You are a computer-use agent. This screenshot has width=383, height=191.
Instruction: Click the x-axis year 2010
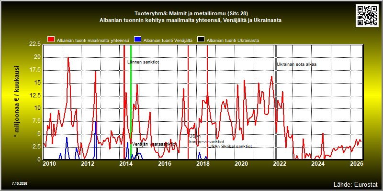(x=50, y=164)
